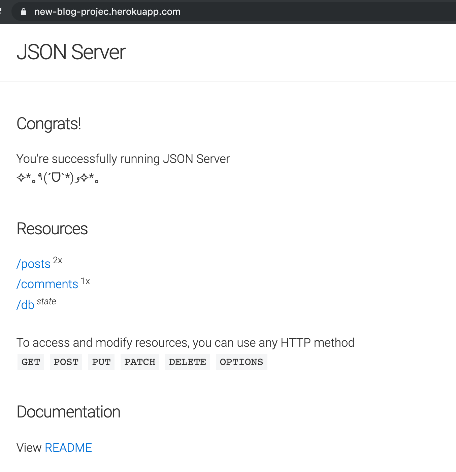Click the DELETE method label
Viewport: 456px width, 472px height.
[x=188, y=362]
